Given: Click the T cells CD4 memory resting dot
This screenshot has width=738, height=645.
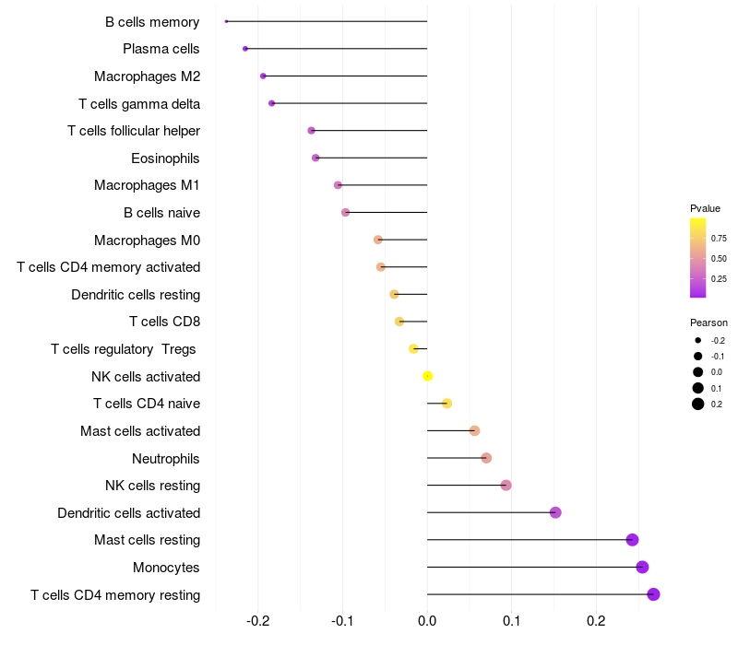Looking at the screenshot, I should (x=653, y=594).
